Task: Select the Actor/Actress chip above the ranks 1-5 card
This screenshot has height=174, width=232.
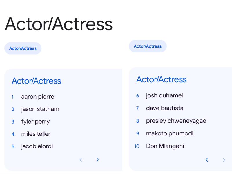Action: coord(23,48)
